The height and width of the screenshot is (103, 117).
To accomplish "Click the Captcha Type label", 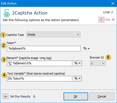I will [x=15, y=35].
